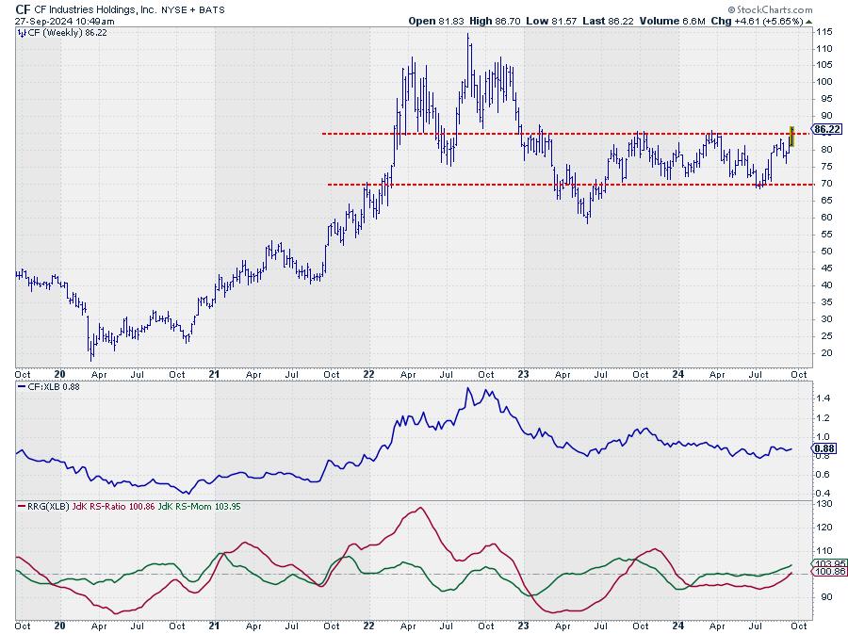This screenshot has height=634, width=848.
Task: Click the RRG(XLB) indicator legend marker
Action: 20,508
